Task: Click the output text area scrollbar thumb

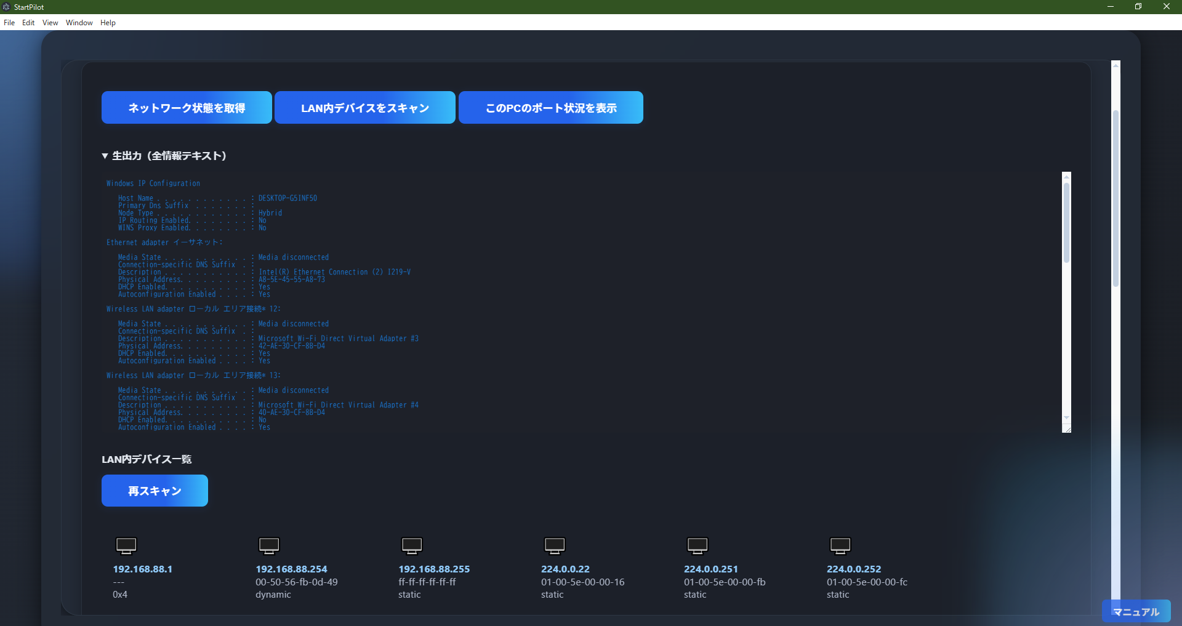Action: click(x=1066, y=215)
